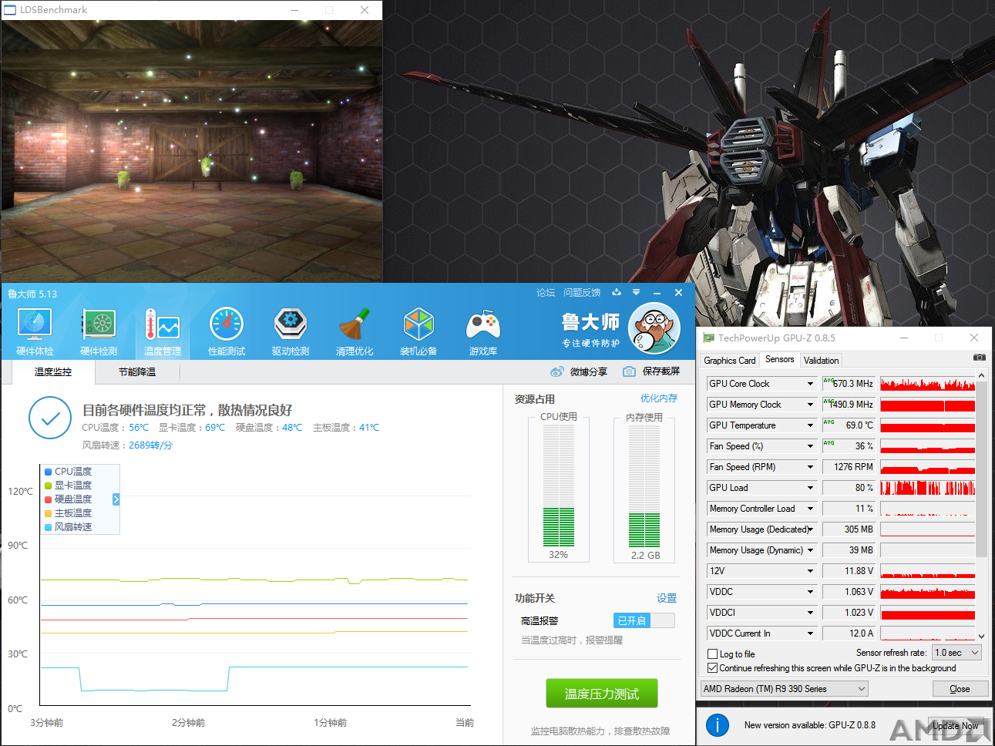The width and height of the screenshot is (995, 746).
Task: Open VDDC sensor dropdown
Action: (x=811, y=592)
